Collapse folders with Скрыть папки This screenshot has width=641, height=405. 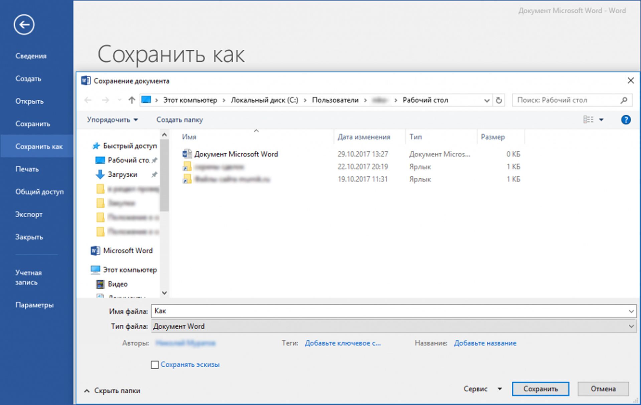112,391
